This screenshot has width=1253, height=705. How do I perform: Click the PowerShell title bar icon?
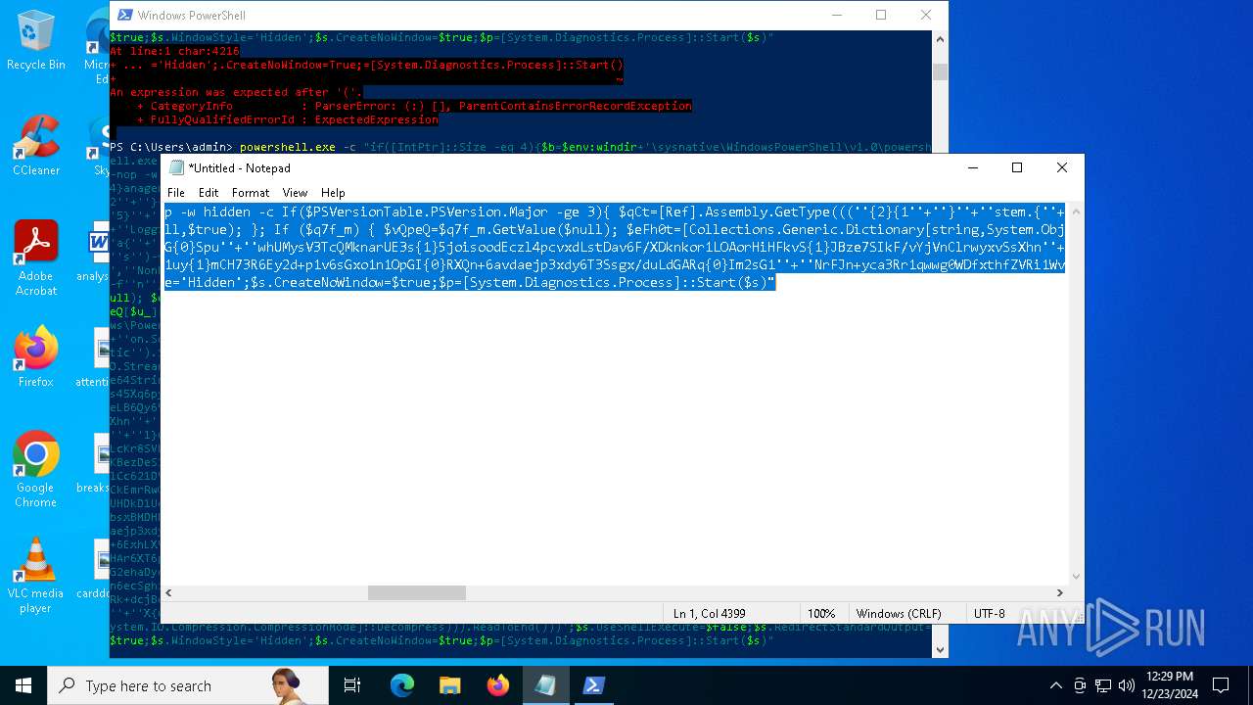tap(123, 15)
